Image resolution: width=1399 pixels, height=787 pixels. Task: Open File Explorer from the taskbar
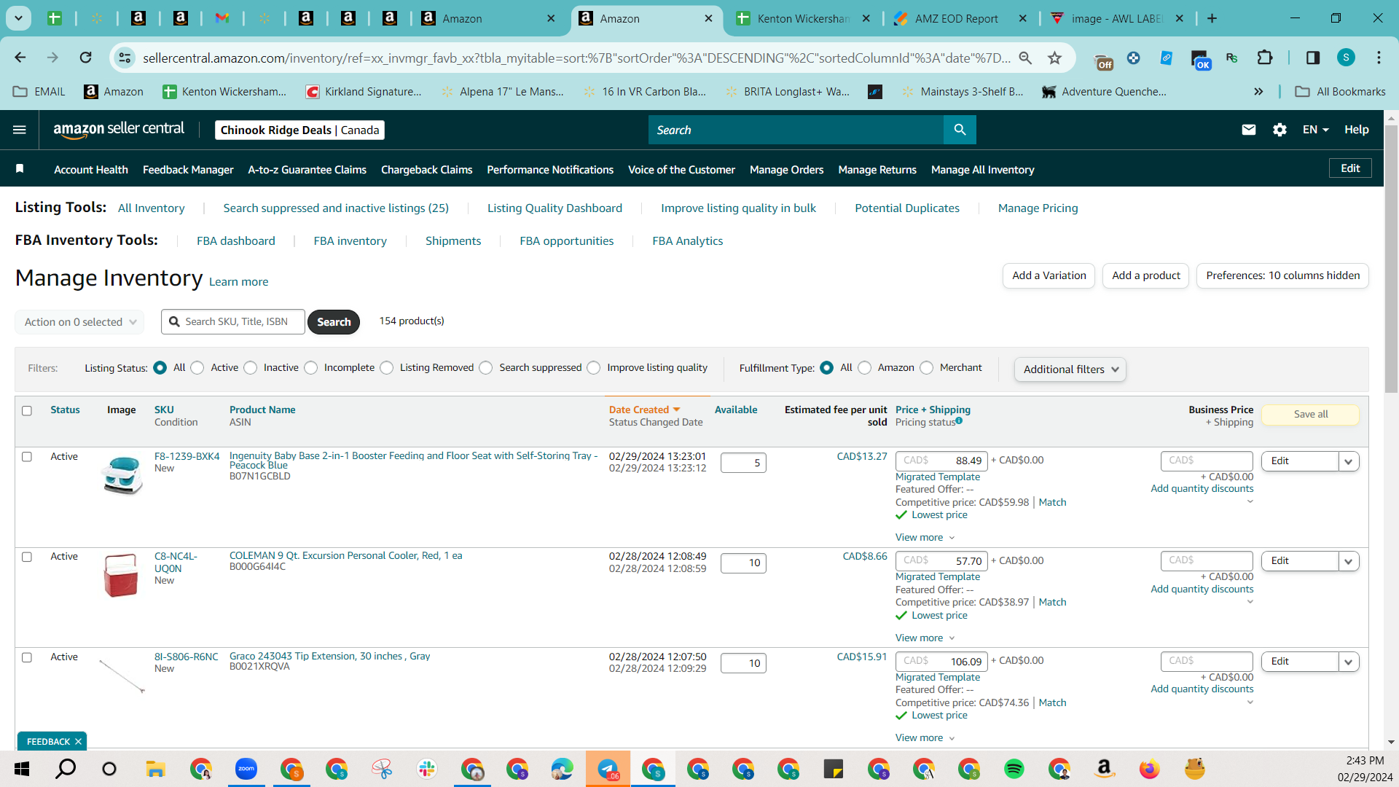(155, 769)
